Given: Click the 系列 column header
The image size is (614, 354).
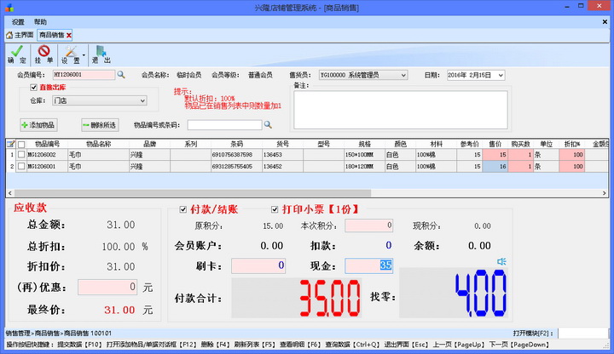Looking at the screenshot, I should coord(191,144).
